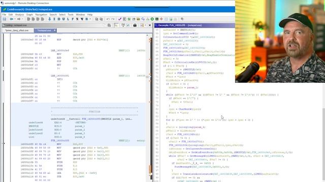Viewport: 325px width, 182px height.
Task: Open back-navigation history dropdown arrow
Action: [x=15, y=19]
